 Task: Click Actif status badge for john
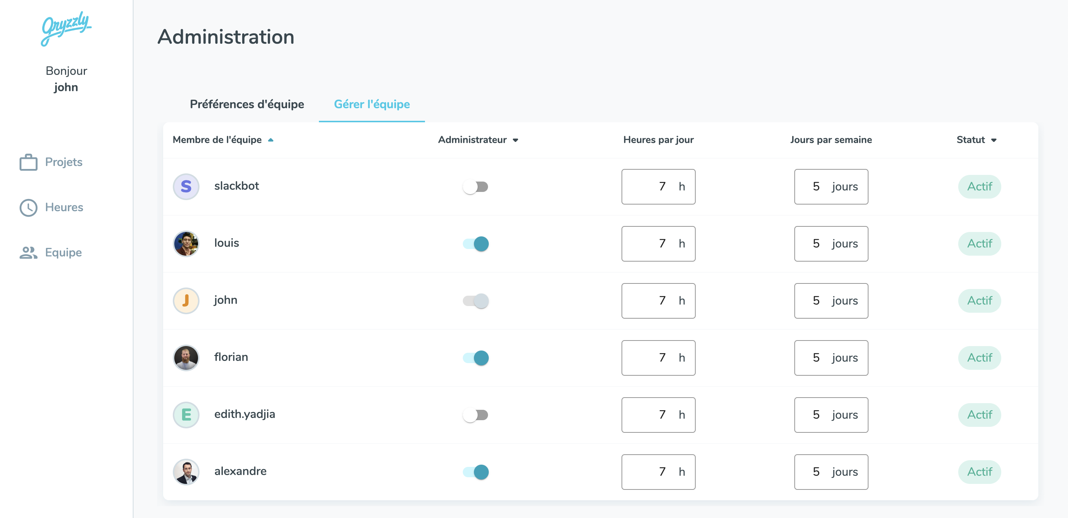pos(979,301)
